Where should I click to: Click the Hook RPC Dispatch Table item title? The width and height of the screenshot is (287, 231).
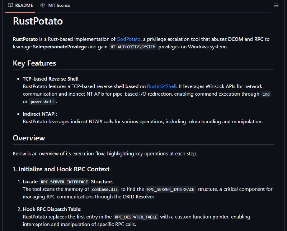(x=52, y=209)
